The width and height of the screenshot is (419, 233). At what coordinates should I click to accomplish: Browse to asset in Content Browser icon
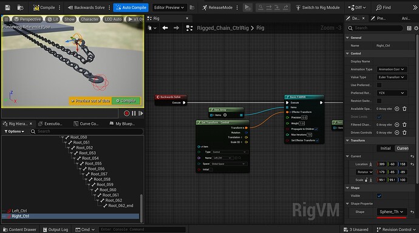(20, 7)
